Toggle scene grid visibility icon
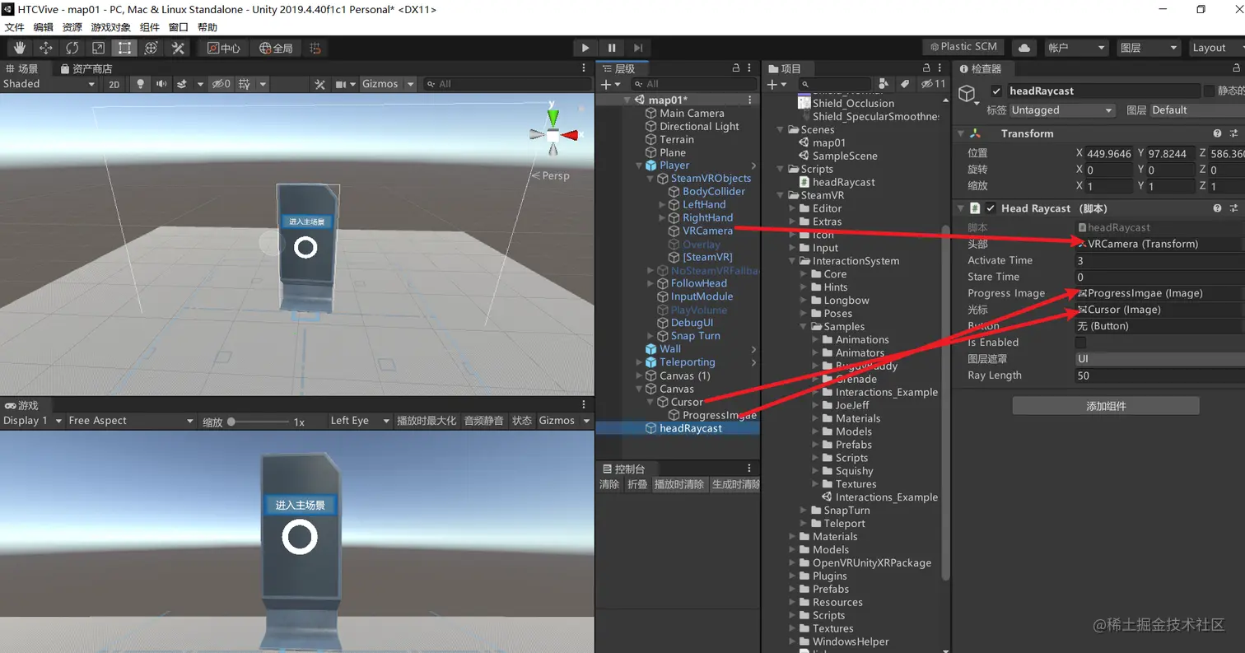 (245, 84)
